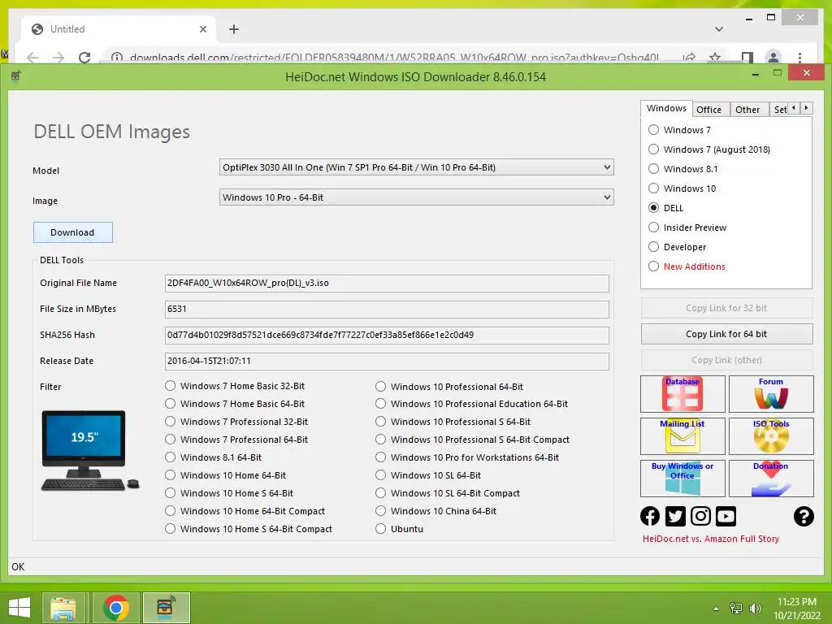Open the Facebook icon
Viewport: 832px width, 624px height.
649,516
